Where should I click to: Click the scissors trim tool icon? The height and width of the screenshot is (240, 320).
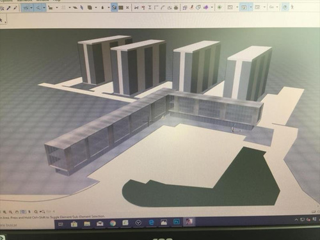click(136, 8)
